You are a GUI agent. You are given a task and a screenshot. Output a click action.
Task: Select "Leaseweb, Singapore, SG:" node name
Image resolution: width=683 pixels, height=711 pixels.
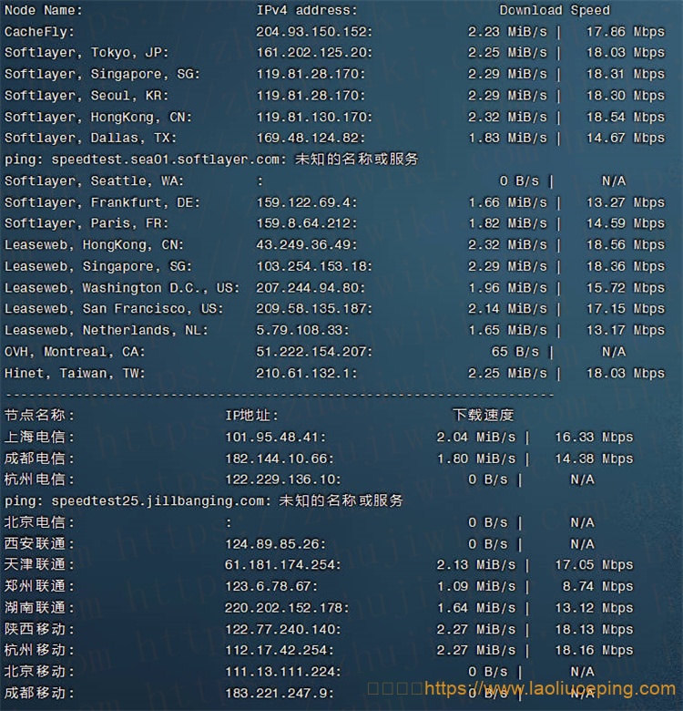pos(98,266)
